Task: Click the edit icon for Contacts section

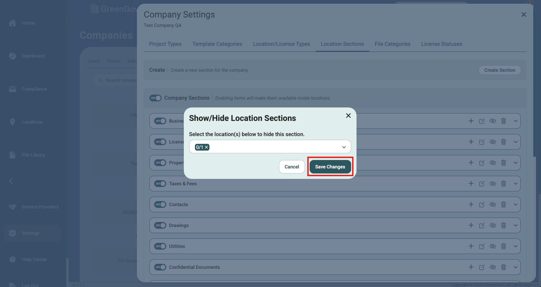Action: [482, 204]
